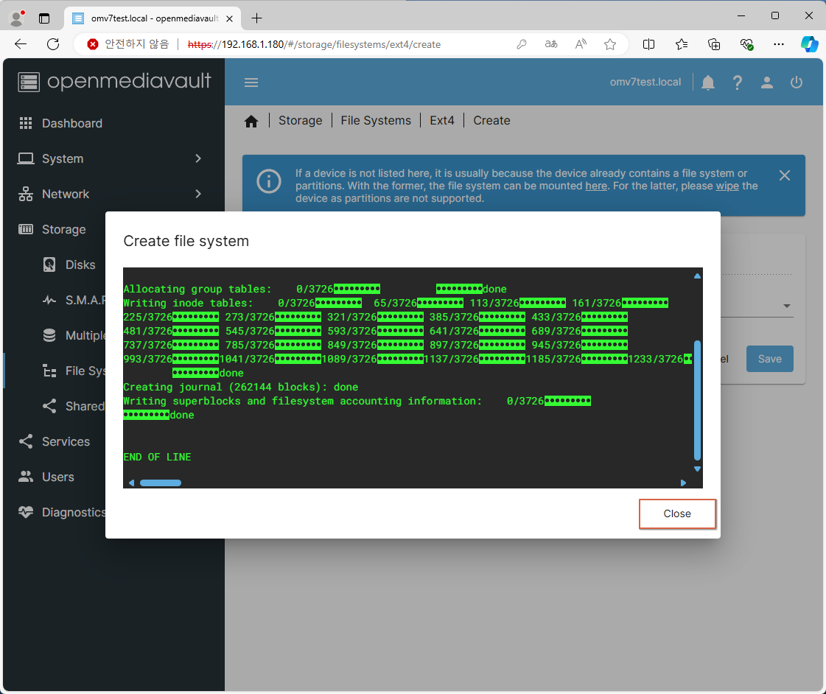Image resolution: width=826 pixels, height=694 pixels.
Task: Open browser essentials heart icon
Action: click(746, 44)
